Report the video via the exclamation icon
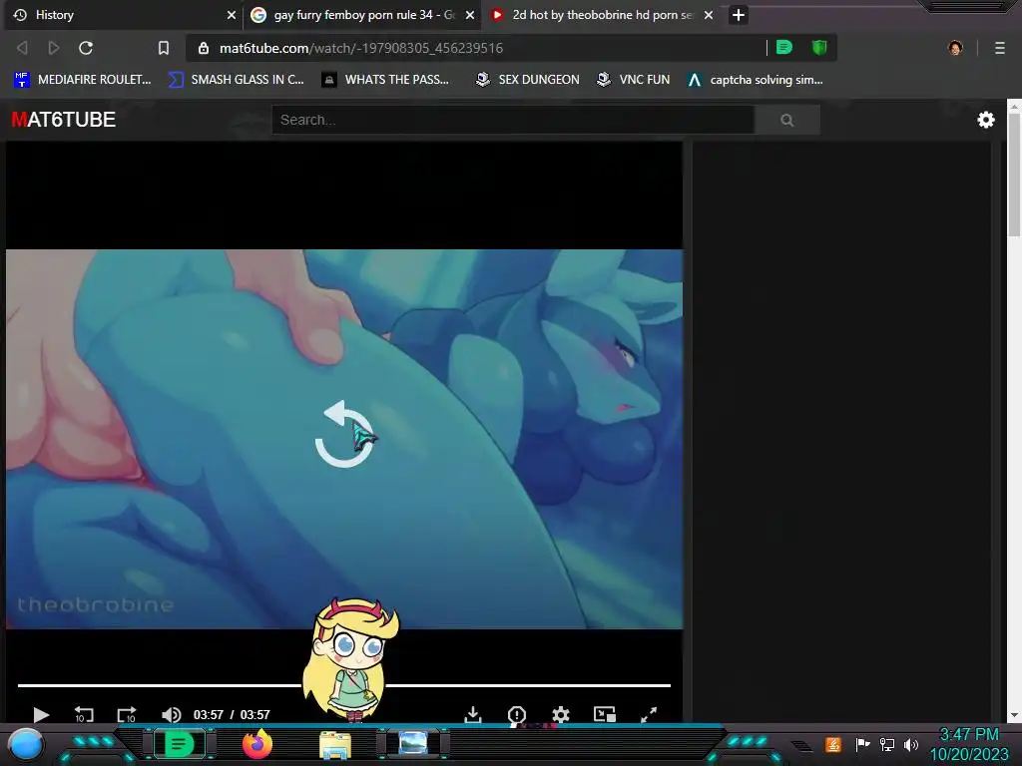This screenshot has height=766, width=1022. [x=517, y=714]
